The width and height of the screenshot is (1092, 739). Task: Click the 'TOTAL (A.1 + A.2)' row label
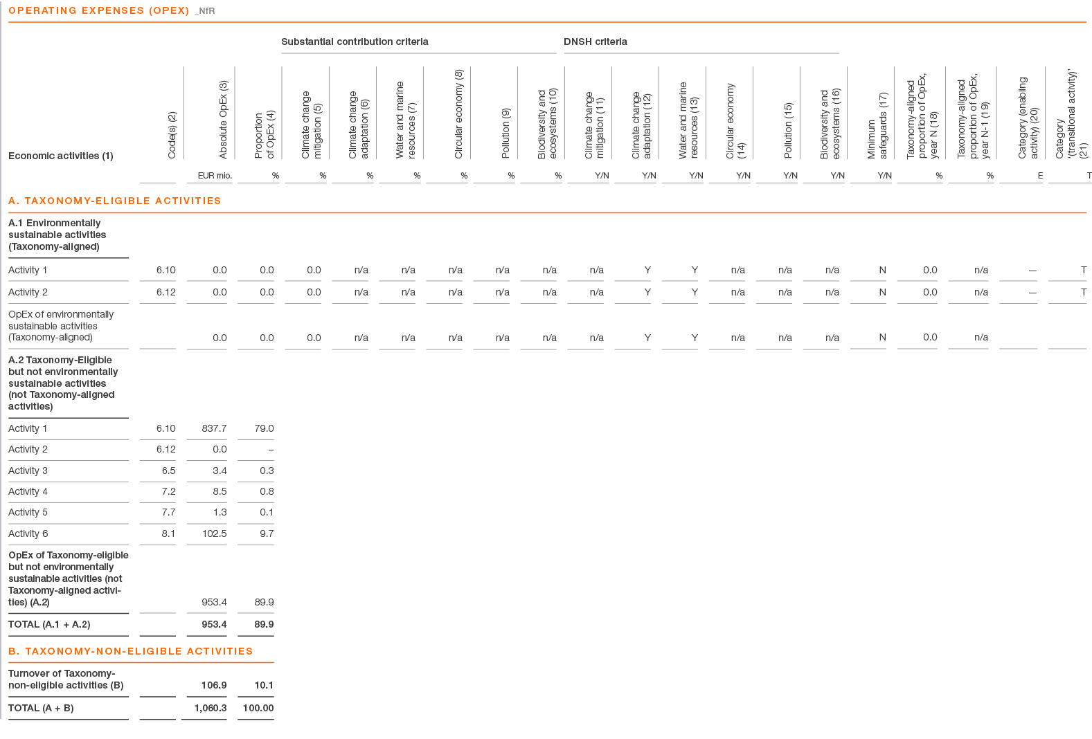point(49,624)
